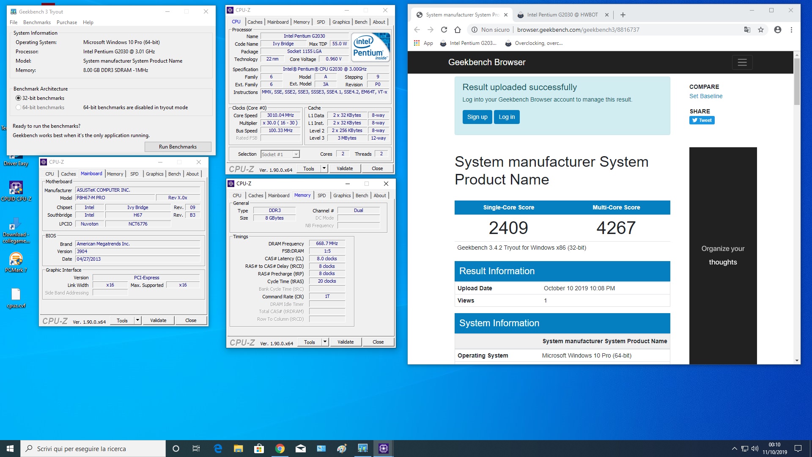Open Geekbench Help menu
Screen dimensions: 812x457
coord(88,22)
